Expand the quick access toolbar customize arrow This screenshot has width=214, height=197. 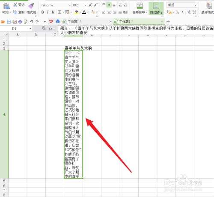pyautogui.click(x=45, y=22)
